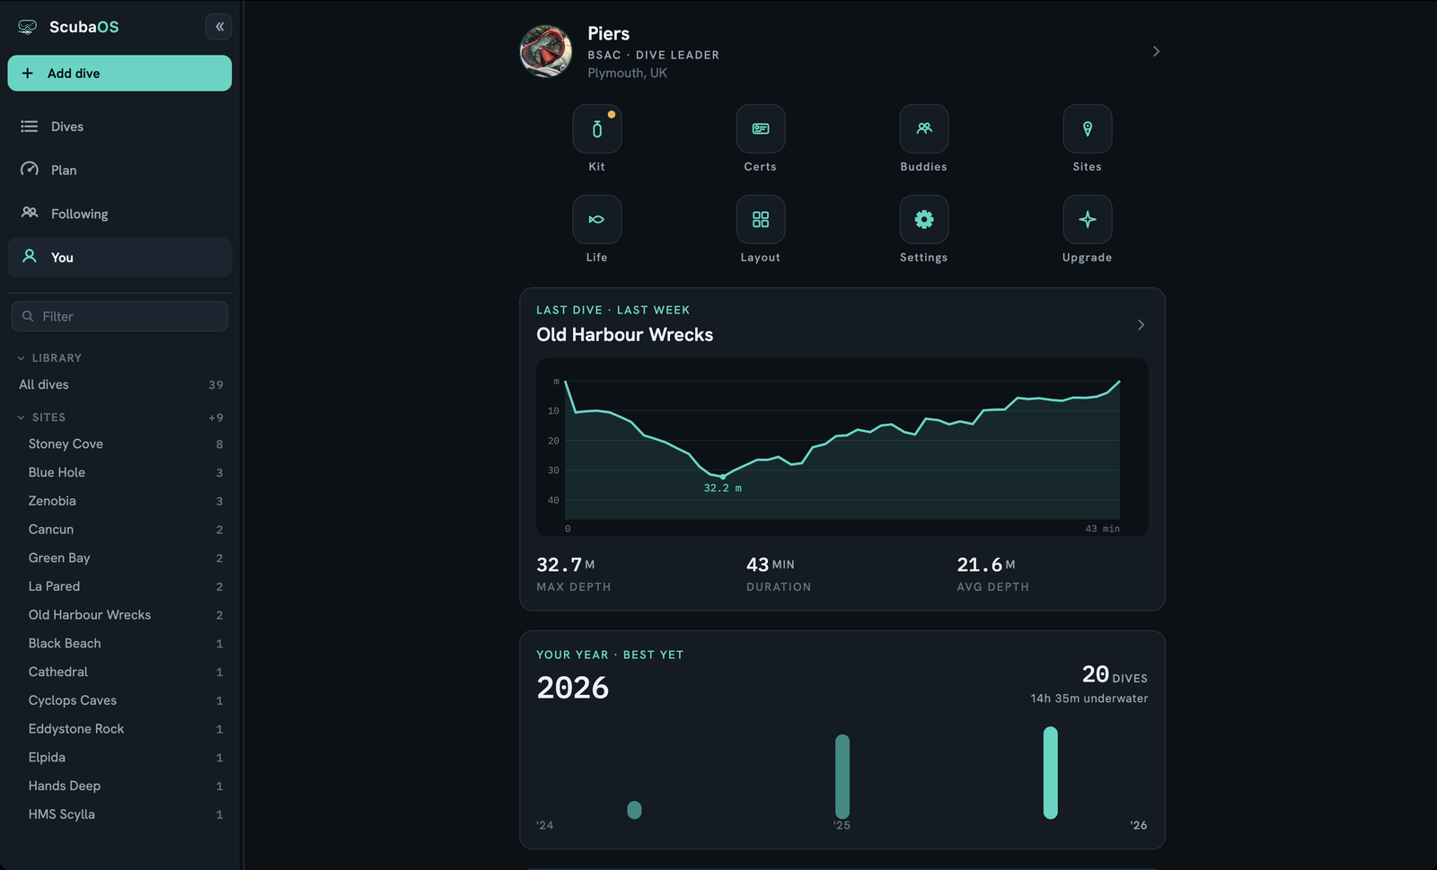Select Elpida site
1437x870 pixels.
119,758
